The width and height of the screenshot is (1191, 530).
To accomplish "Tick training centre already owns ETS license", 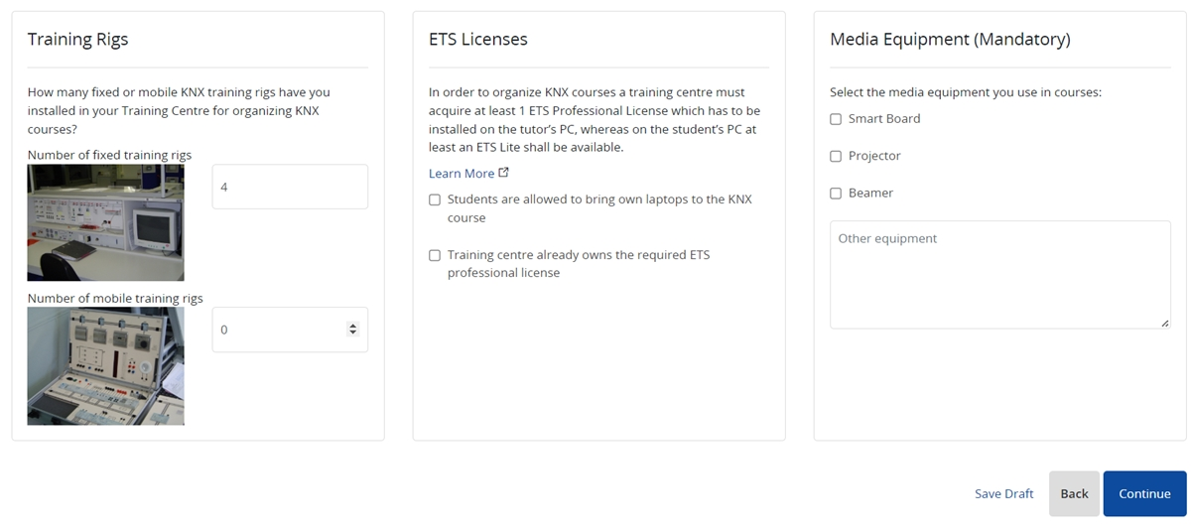I will point(435,255).
